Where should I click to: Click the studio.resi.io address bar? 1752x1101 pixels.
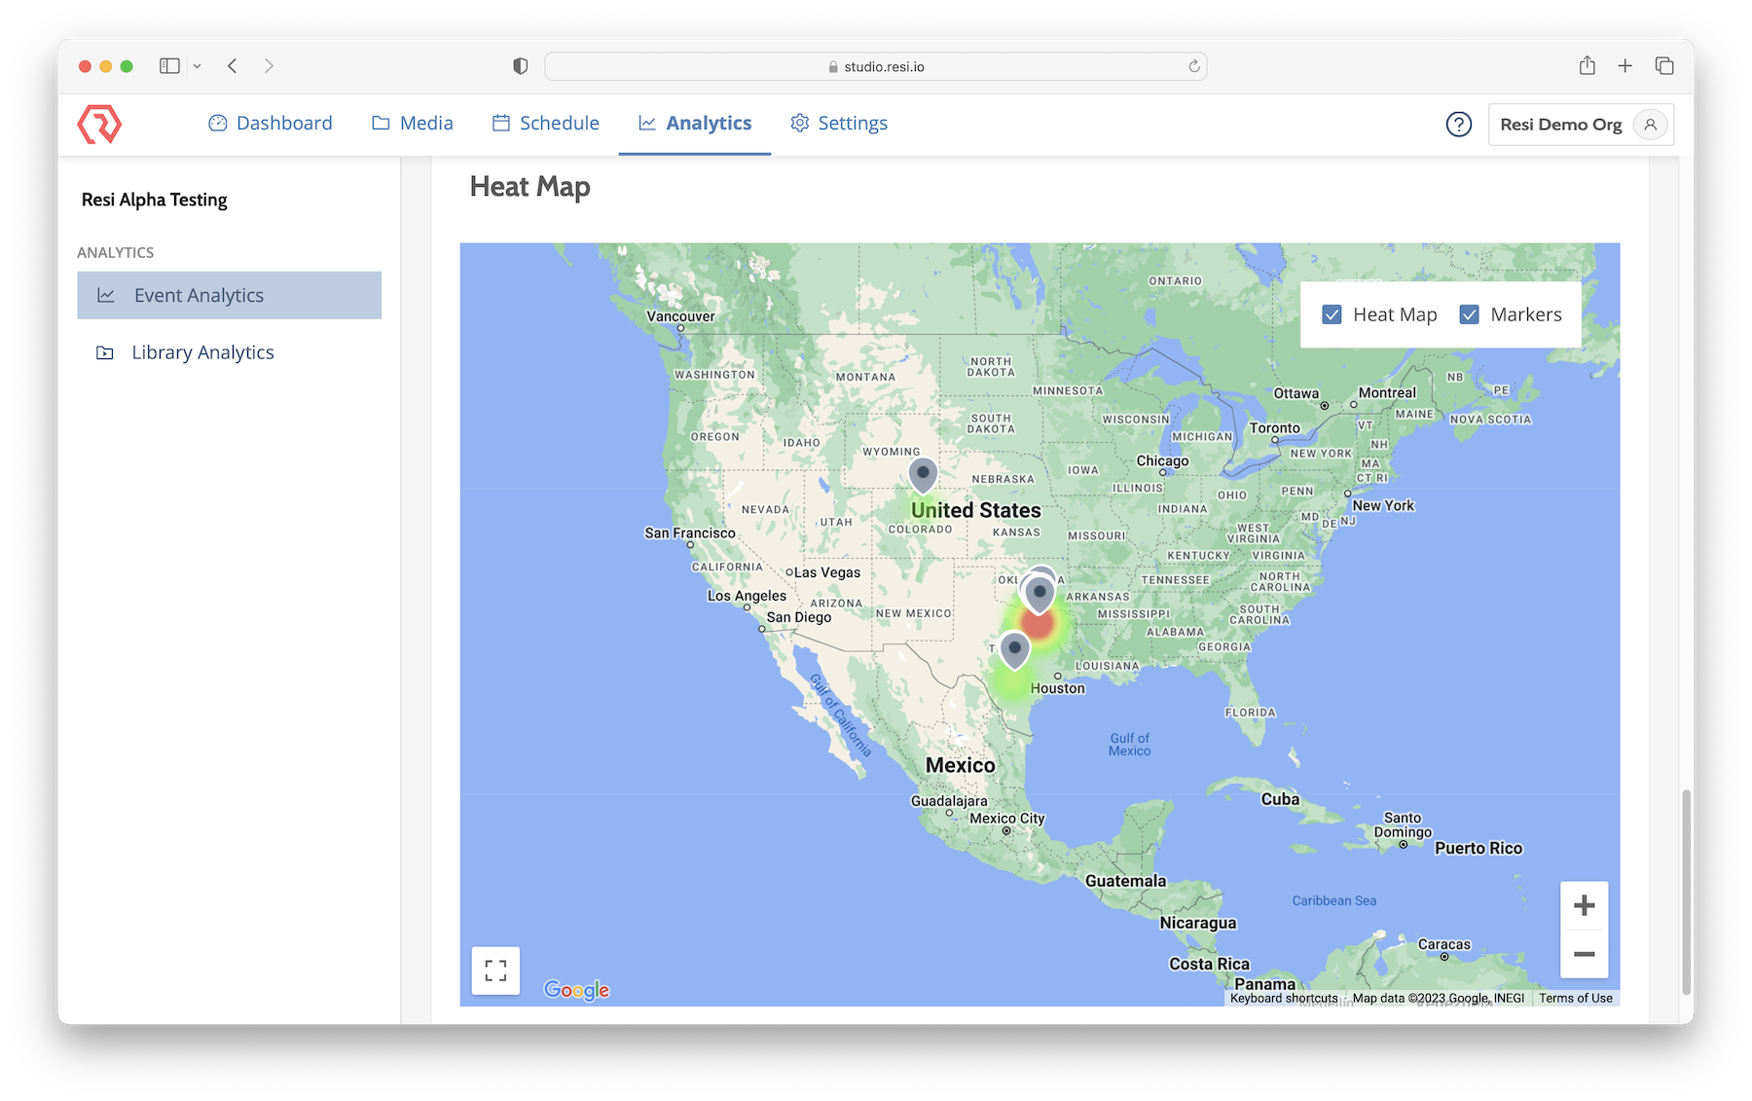876,66
